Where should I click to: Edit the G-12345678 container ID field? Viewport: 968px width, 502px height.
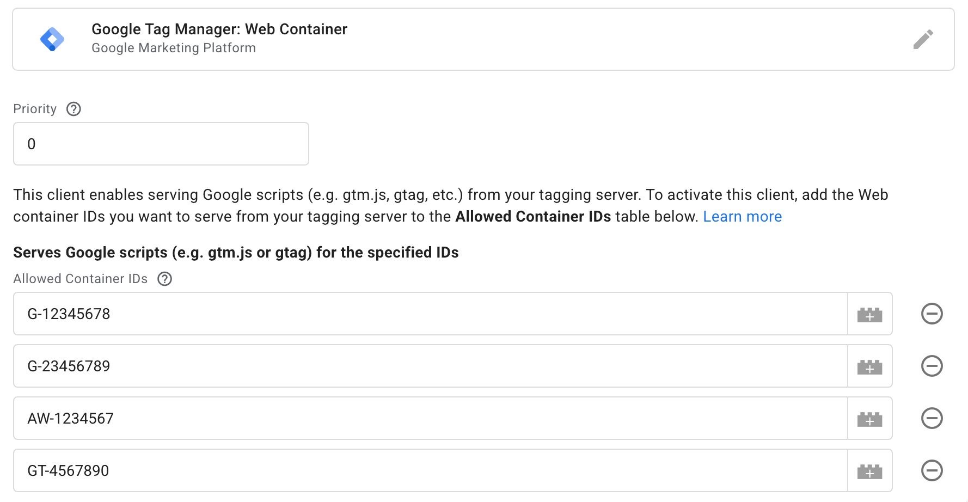pyautogui.click(x=430, y=314)
